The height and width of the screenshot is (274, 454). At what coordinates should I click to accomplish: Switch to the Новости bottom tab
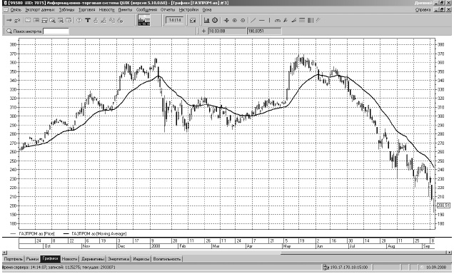click(70, 259)
